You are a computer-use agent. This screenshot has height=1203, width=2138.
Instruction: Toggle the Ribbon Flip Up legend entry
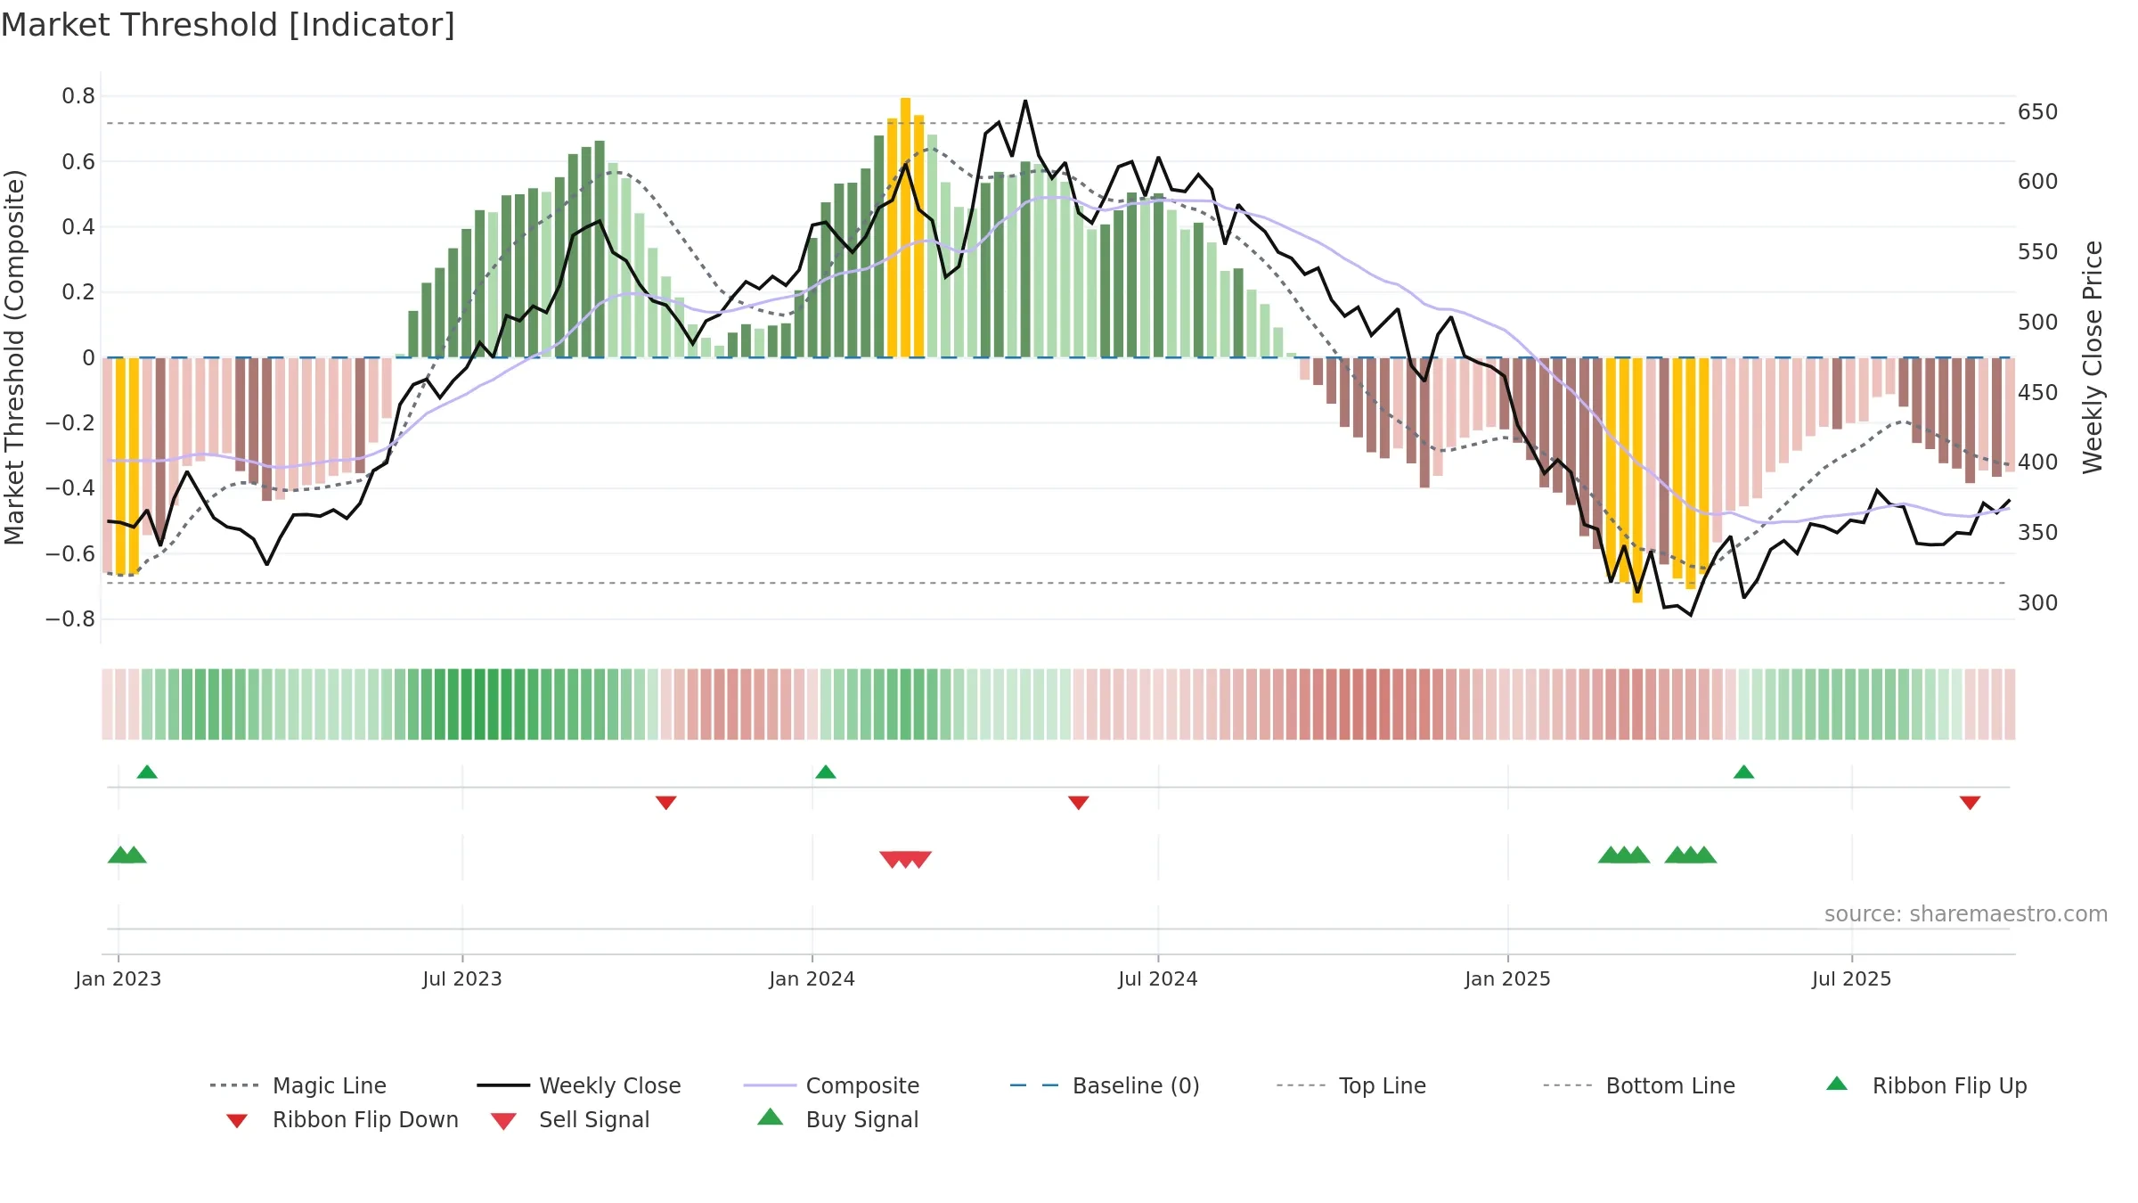(1926, 1085)
